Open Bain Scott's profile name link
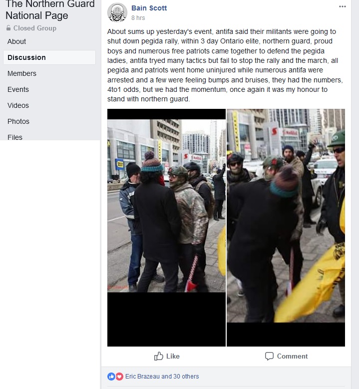The width and height of the screenshot is (359, 389). coord(149,8)
